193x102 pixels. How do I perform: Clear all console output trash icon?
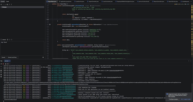coord(1,77)
